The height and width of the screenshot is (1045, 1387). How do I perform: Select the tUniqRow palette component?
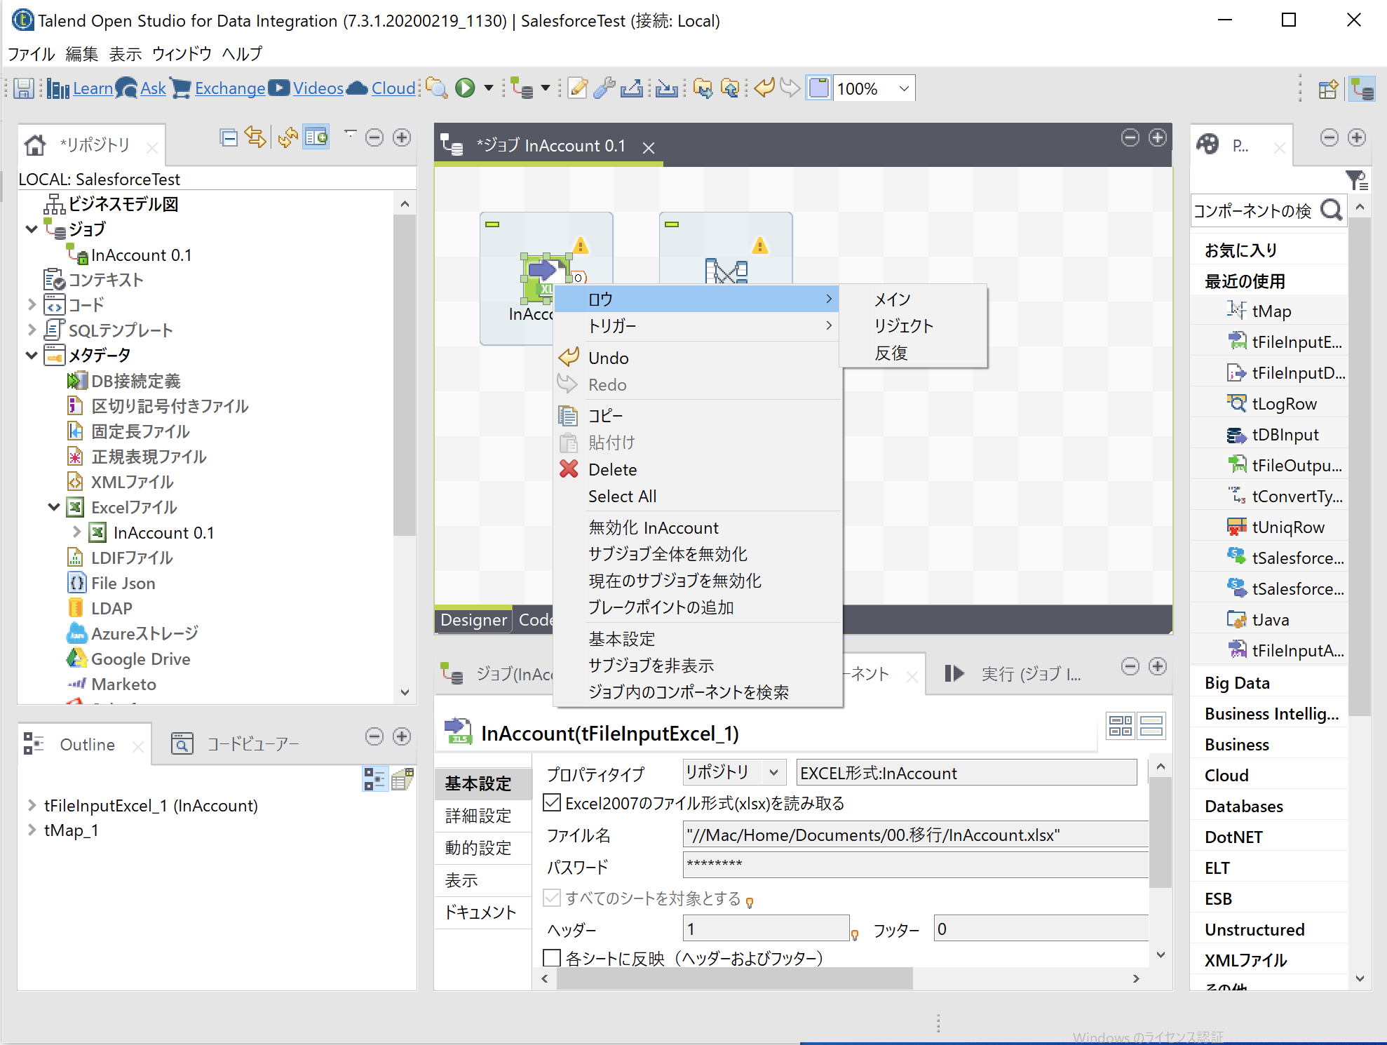pos(1285,527)
